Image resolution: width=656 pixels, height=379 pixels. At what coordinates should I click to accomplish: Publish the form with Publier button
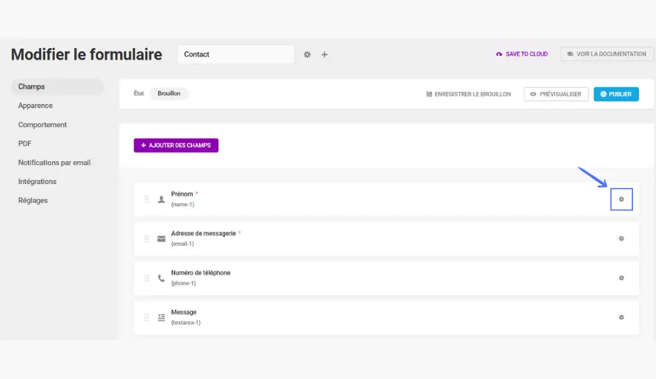click(x=616, y=94)
